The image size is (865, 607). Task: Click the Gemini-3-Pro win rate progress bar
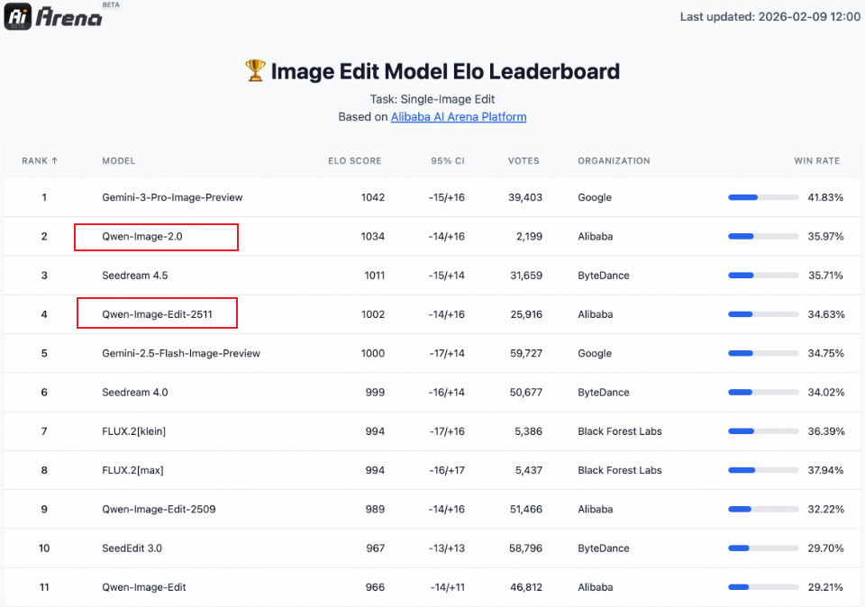click(x=763, y=197)
